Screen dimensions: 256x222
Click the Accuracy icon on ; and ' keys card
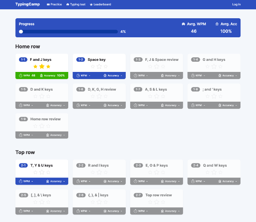tap(220, 105)
